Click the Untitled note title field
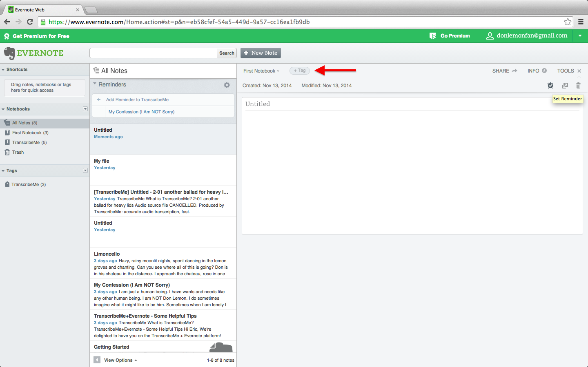The image size is (588, 367). 412,104
